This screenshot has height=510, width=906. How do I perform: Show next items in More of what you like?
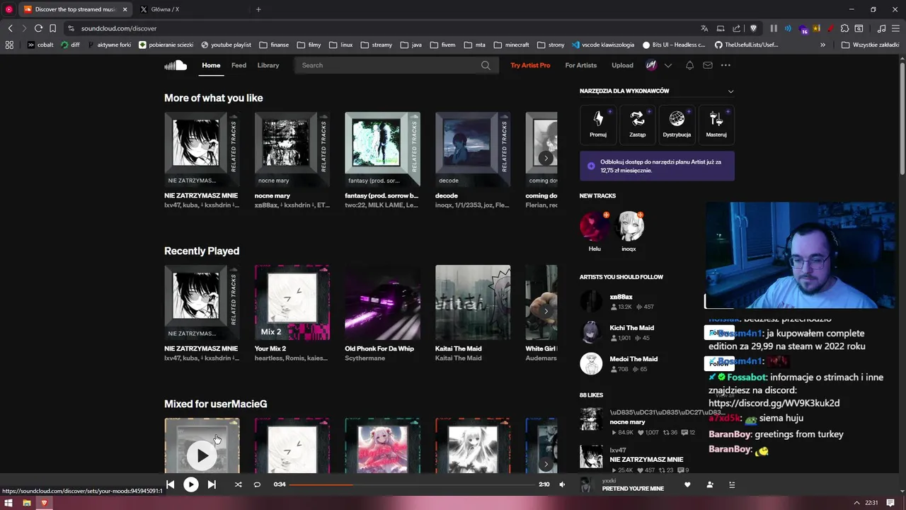(x=546, y=158)
